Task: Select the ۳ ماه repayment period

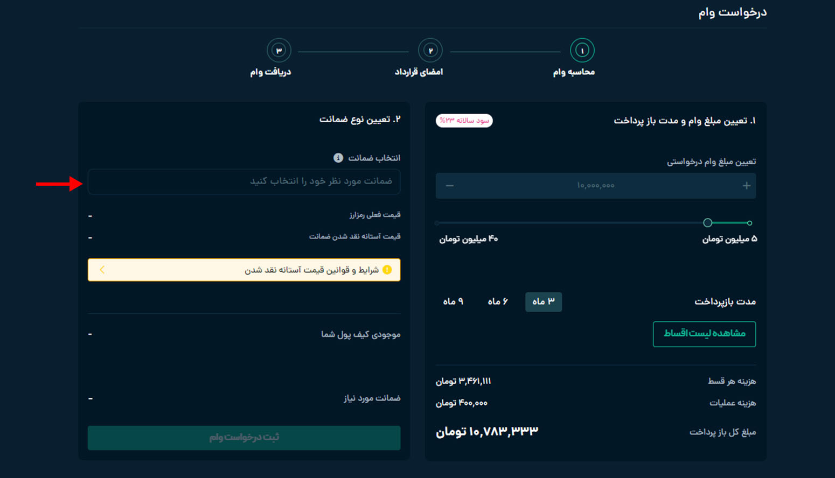Action: (x=544, y=302)
